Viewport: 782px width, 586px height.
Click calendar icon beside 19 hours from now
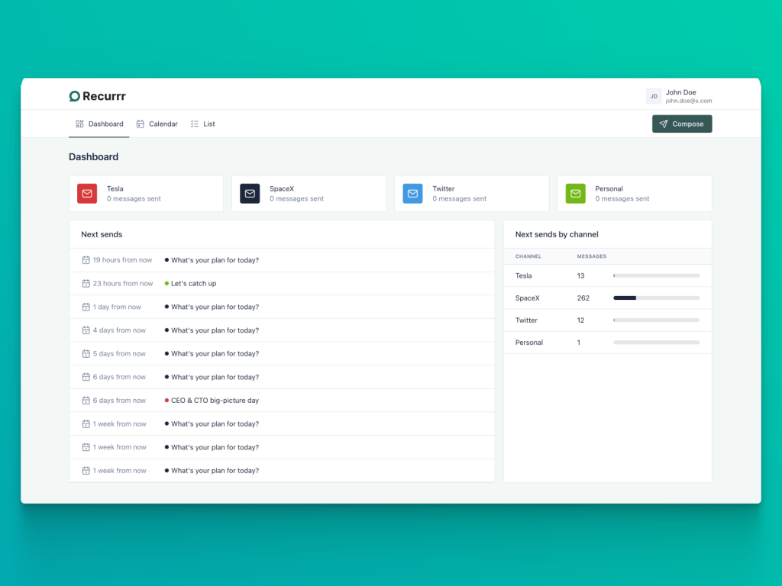click(x=86, y=260)
